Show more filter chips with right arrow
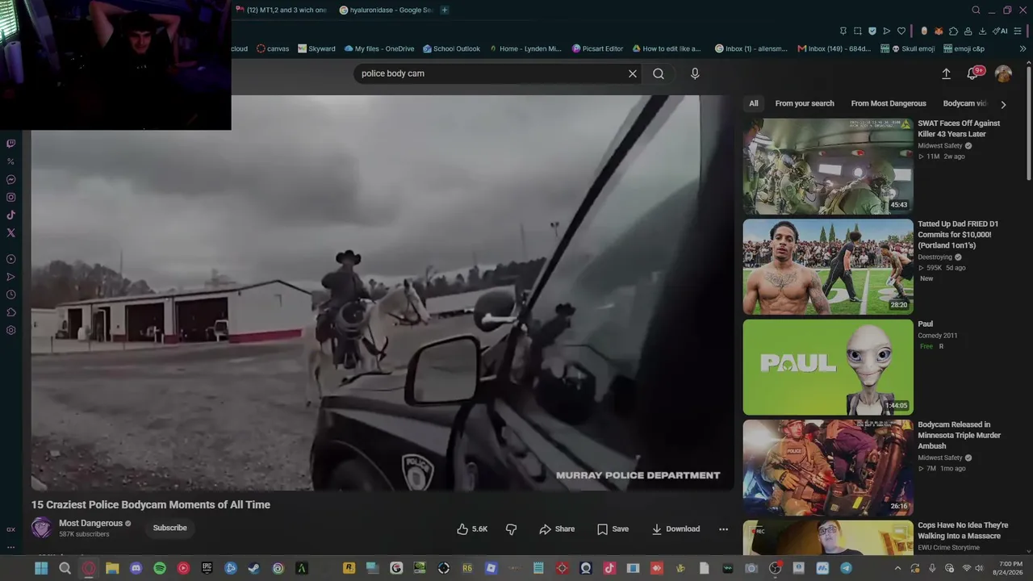Image resolution: width=1033 pixels, height=581 pixels. (x=1003, y=104)
